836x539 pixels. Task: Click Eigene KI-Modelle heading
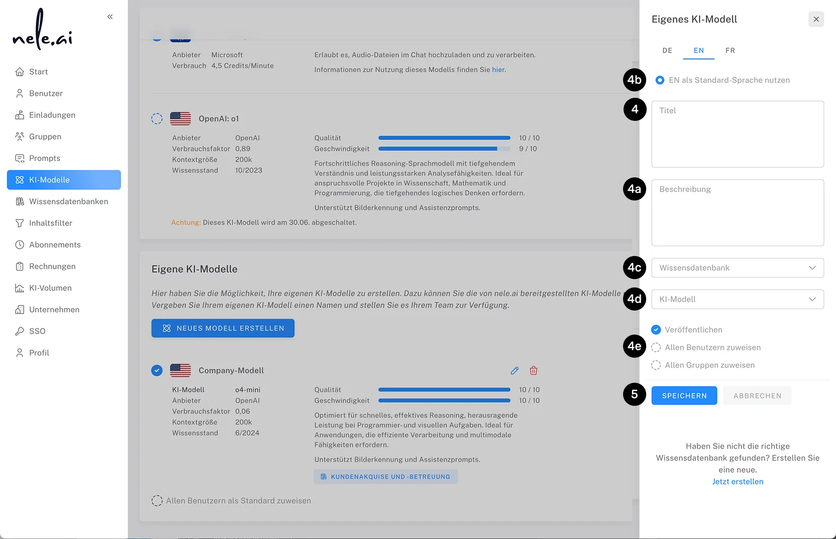point(194,269)
